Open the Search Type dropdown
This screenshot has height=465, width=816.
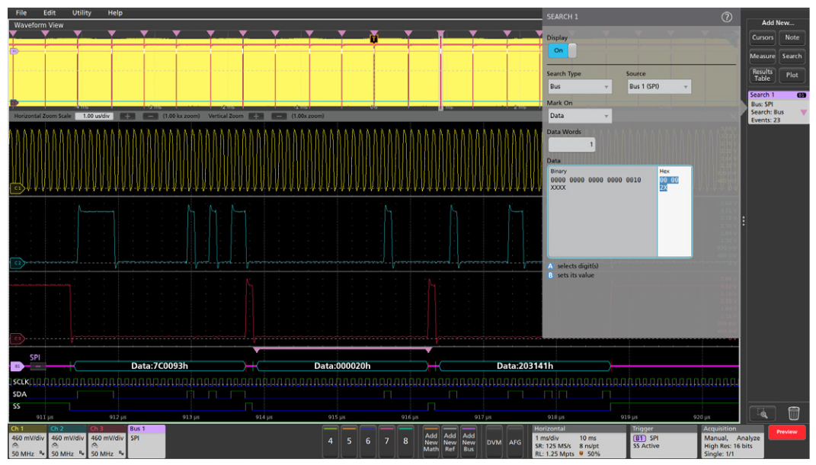pos(579,86)
